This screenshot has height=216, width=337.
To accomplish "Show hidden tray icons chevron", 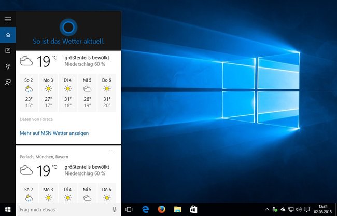I will 267,209.
